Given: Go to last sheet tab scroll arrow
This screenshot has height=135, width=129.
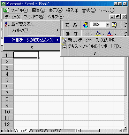Looking at the screenshot, I should [12, 131].
